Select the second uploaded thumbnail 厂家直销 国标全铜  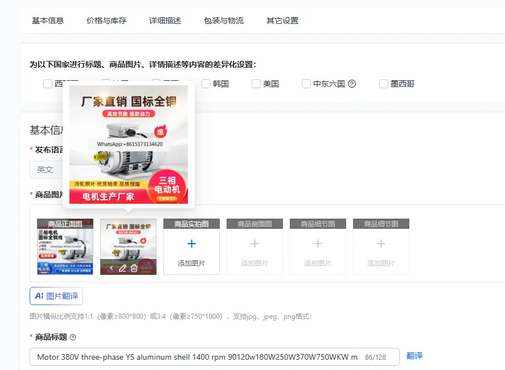tap(128, 246)
